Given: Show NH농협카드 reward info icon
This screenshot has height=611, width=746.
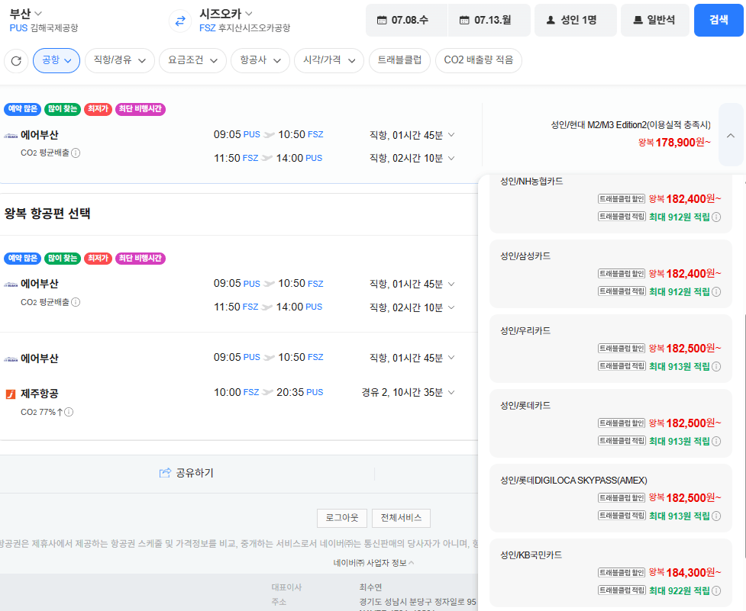Looking at the screenshot, I should 716,217.
